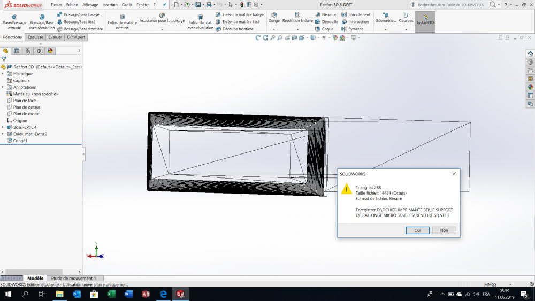Screen dimensions: 535x301
Task: Select Enlèv. de mat. avec révolution
Action: point(200,22)
